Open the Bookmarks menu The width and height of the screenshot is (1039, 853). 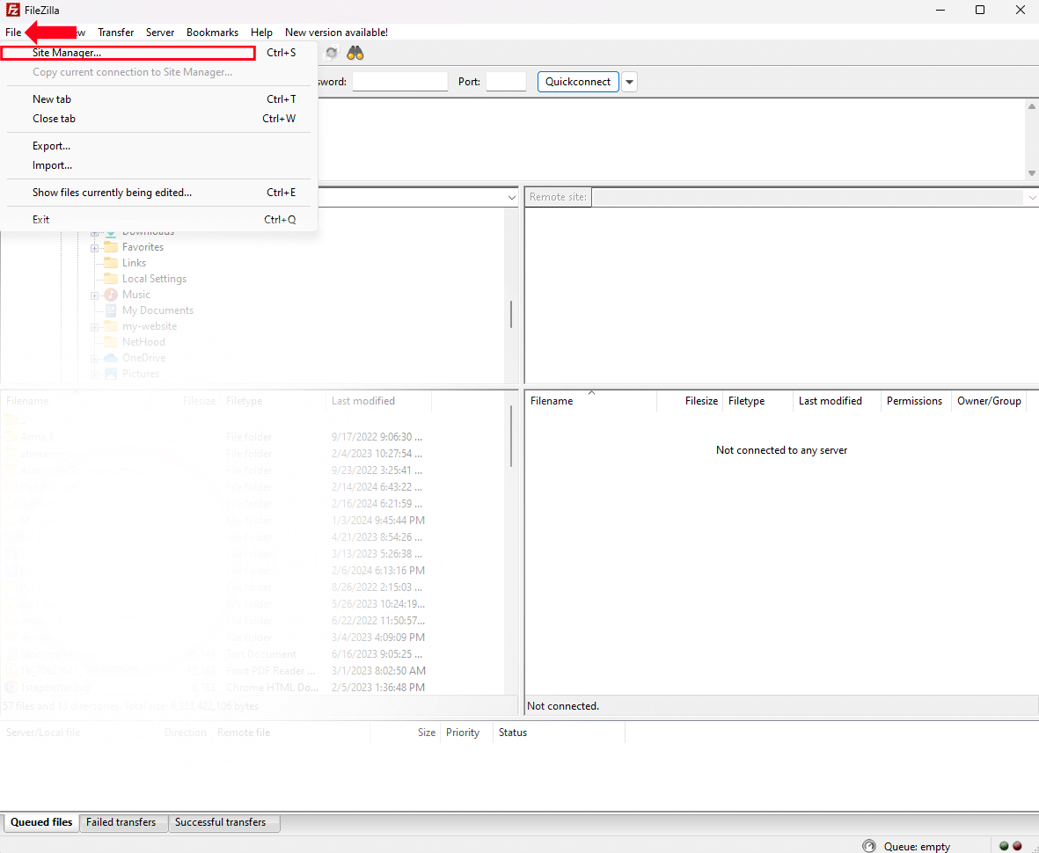213,33
